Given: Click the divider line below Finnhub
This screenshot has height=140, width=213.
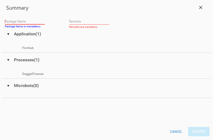Looking at the screenshot, I should [107, 53].
